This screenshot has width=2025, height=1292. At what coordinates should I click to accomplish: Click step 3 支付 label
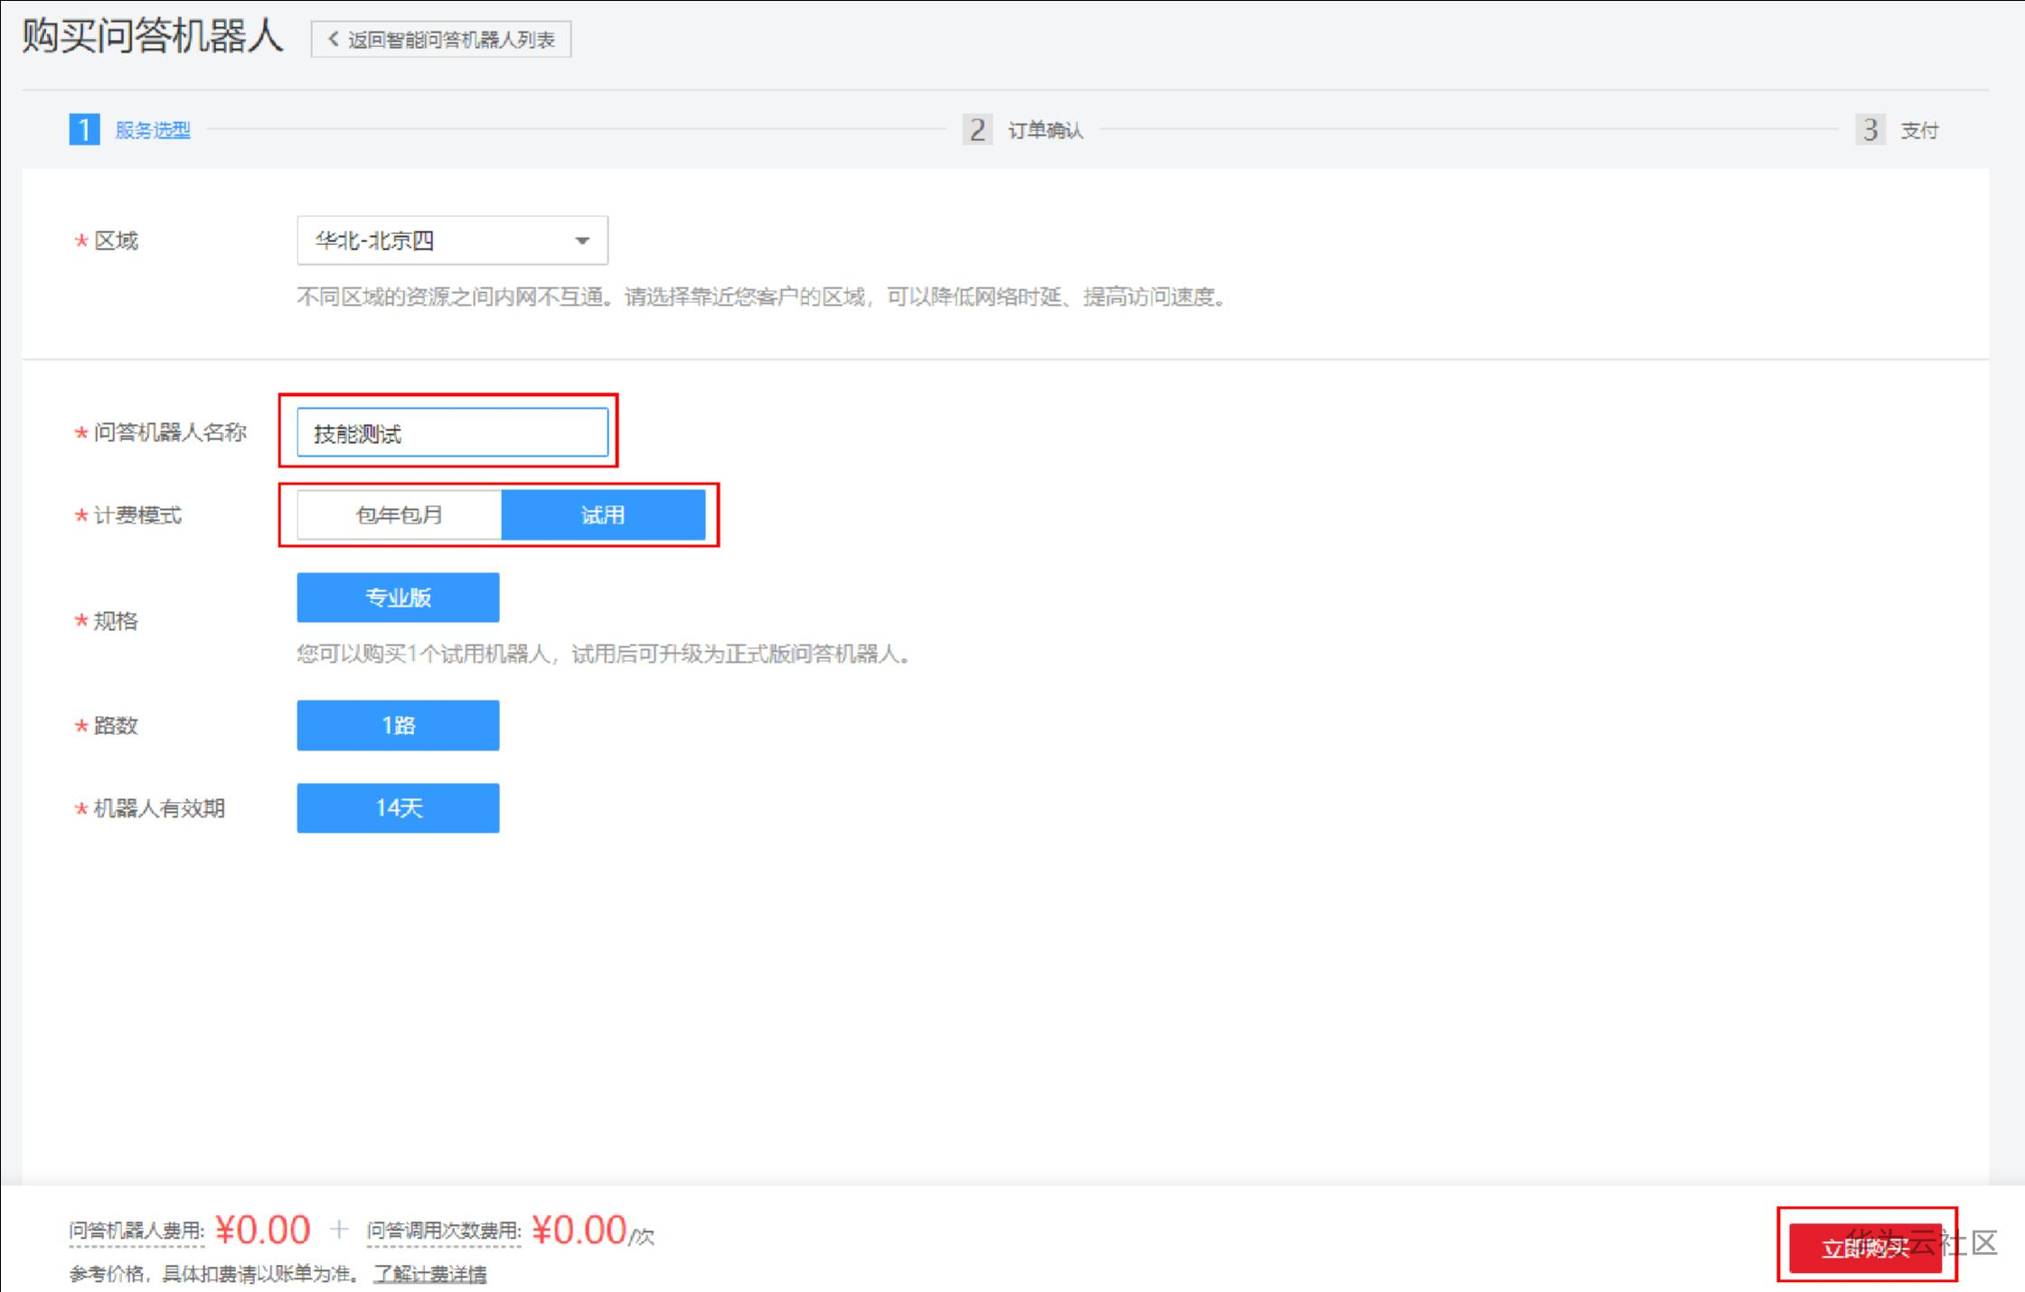coord(1918,130)
